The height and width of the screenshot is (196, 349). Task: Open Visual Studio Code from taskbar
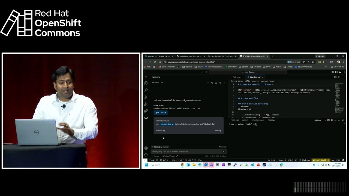pos(252,165)
